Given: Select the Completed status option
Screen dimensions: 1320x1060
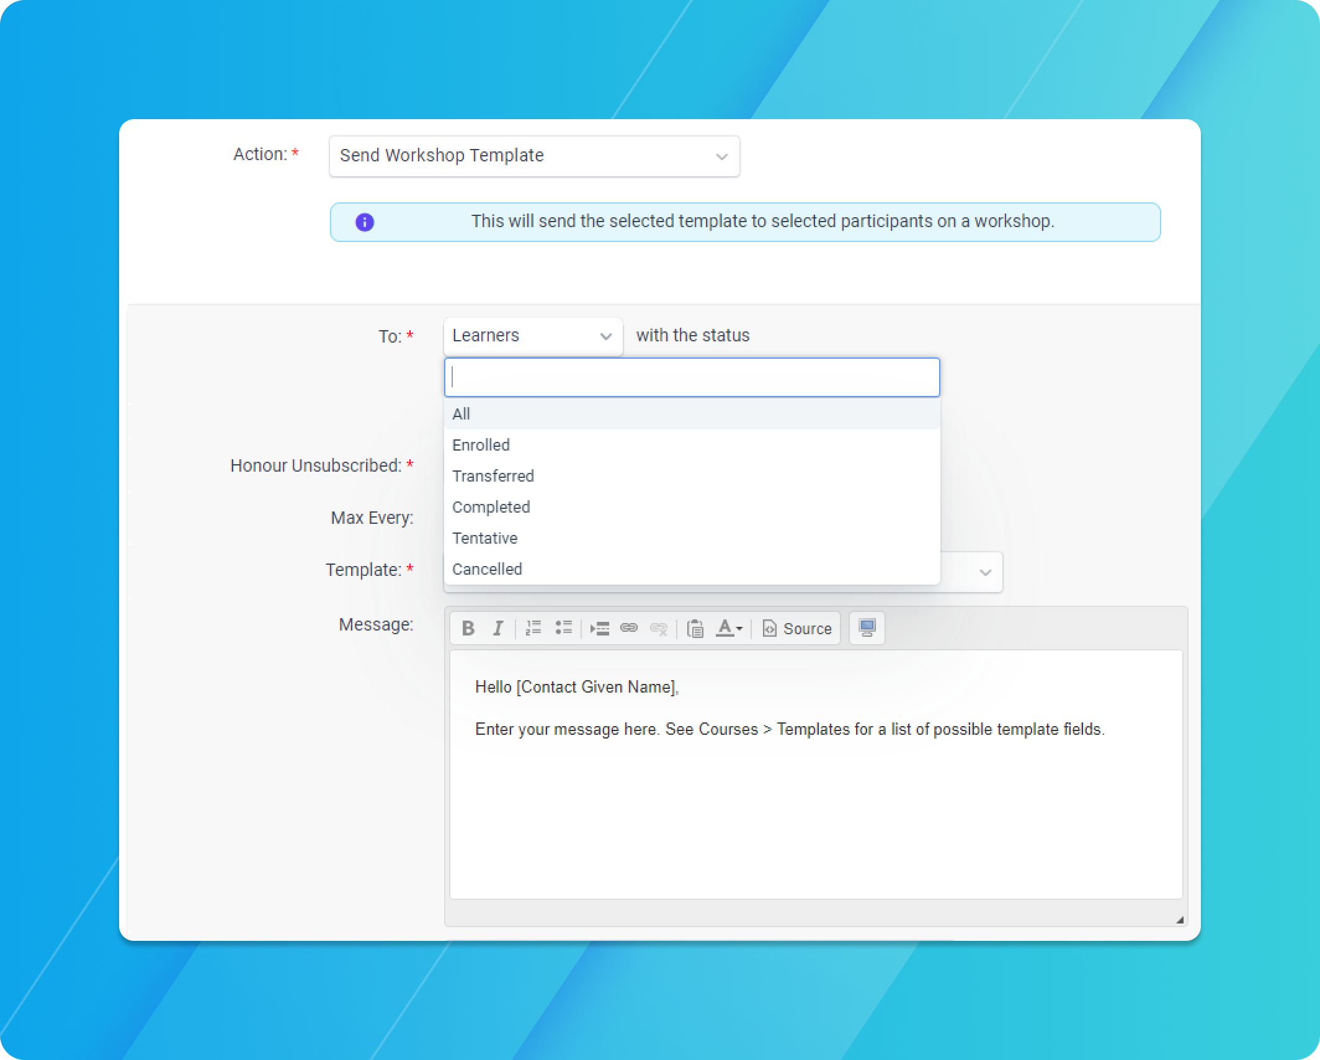Looking at the screenshot, I should (x=692, y=507).
